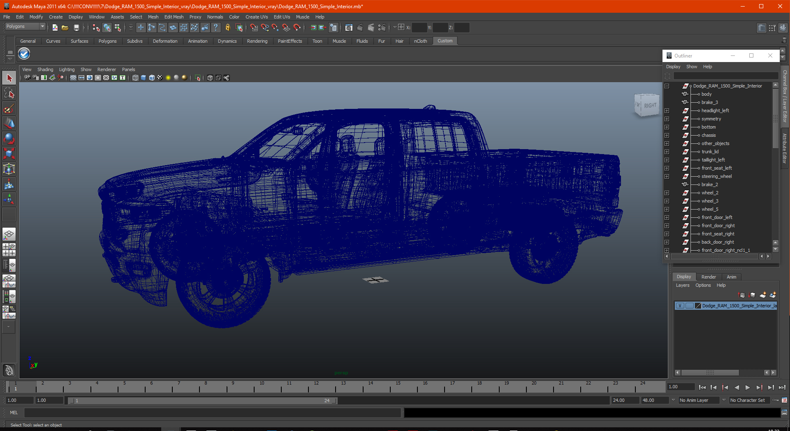Screen dimensions: 790x431
Task: Switch to Persp/Outliner layout
Action: [9, 265]
